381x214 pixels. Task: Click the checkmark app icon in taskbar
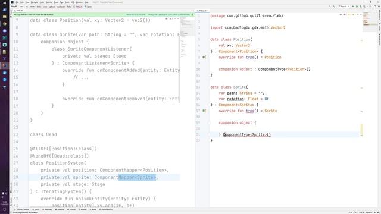click(4, 87)
